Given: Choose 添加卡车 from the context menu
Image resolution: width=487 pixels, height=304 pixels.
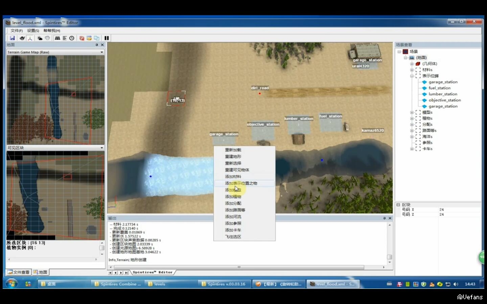Looking at the screenshot, I should tap(245, 230).
